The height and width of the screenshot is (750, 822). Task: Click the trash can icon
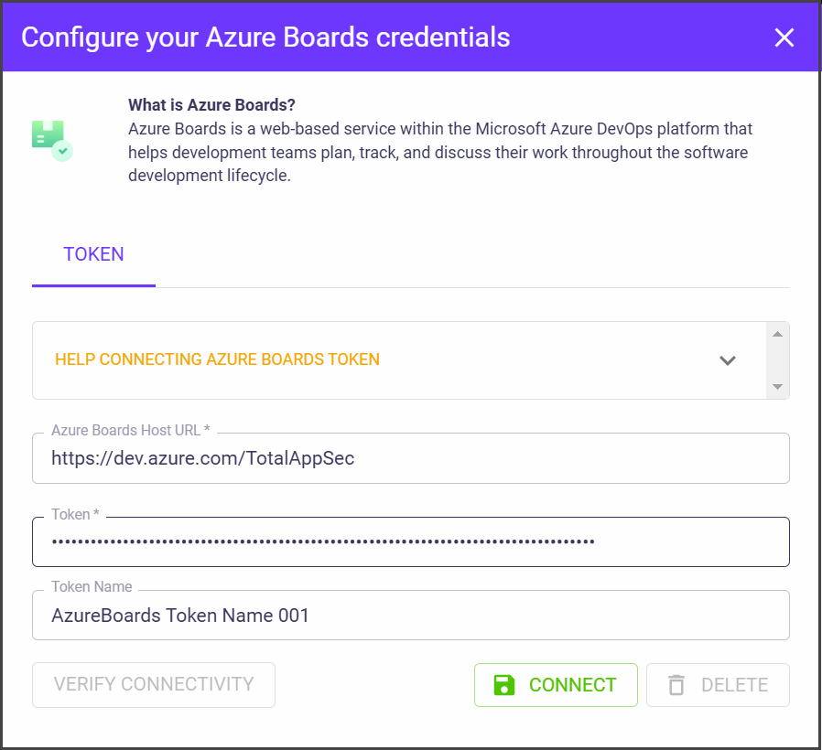point(676,685)
